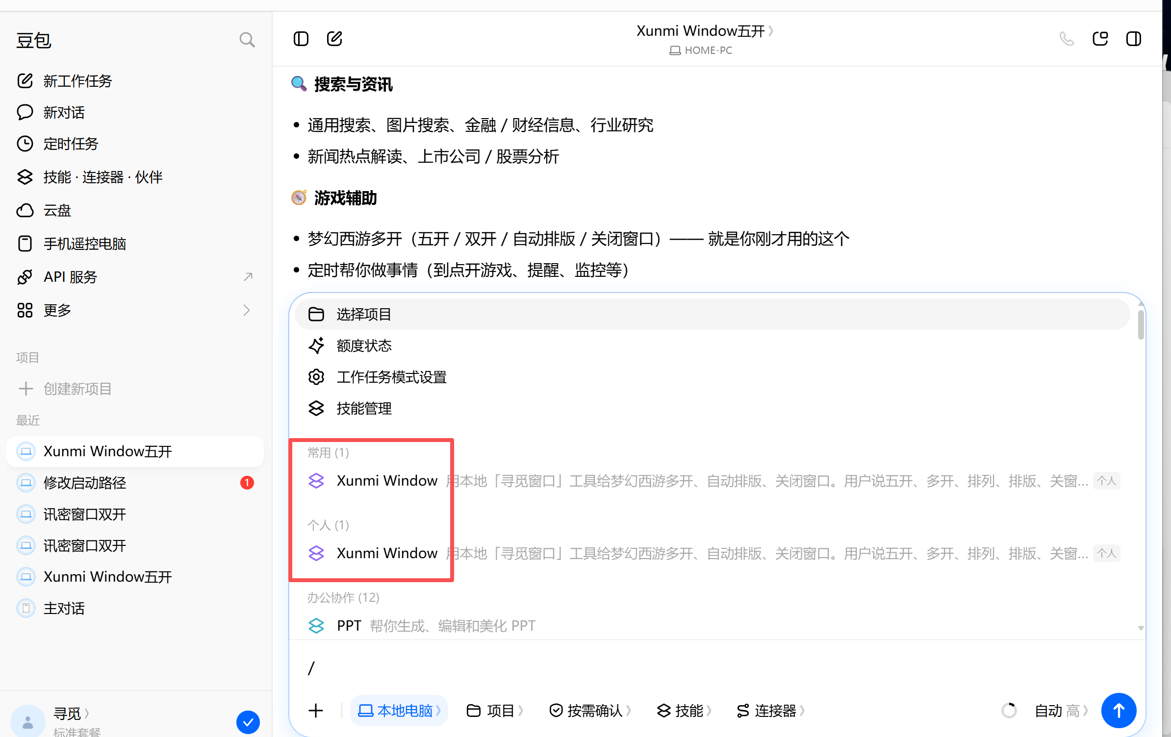Viewport: 1171px width, 737px height.
Task: Choose 额度状态 in the command list
Action: [713, 345]
